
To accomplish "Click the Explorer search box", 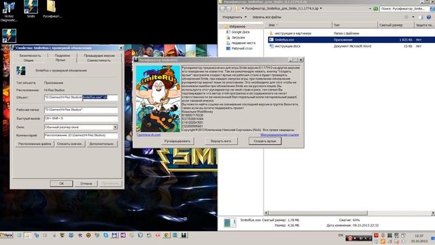I will click(x=404, y=9).
